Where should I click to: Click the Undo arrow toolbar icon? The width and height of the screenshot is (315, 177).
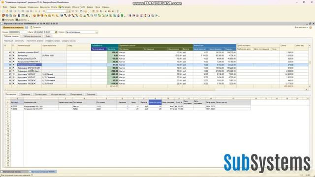[36, 11]
